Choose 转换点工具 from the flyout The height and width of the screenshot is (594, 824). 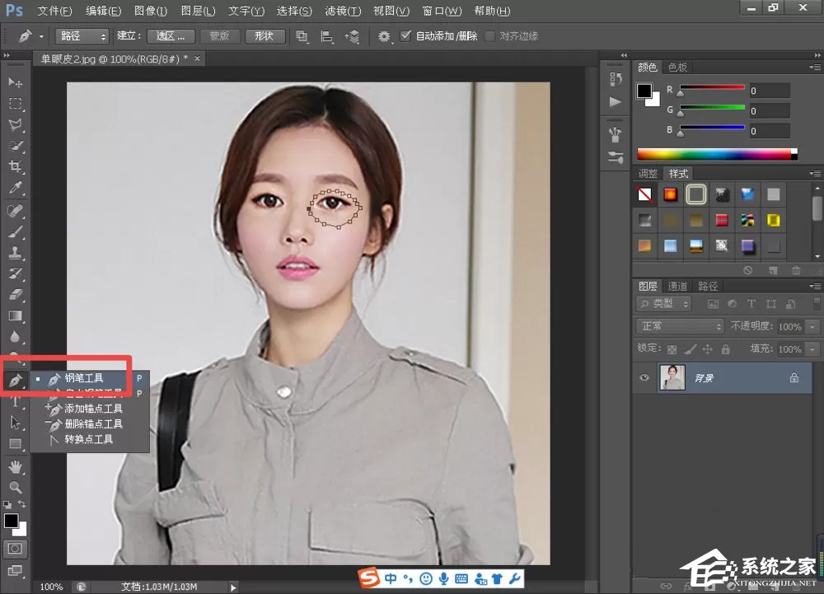(88, 439)
